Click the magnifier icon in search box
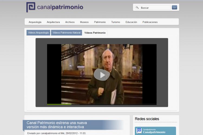 point(137,8)
